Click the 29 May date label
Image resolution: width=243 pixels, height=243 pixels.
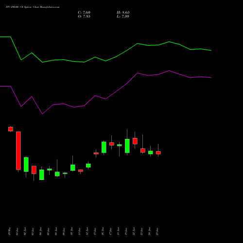(10, 231)
